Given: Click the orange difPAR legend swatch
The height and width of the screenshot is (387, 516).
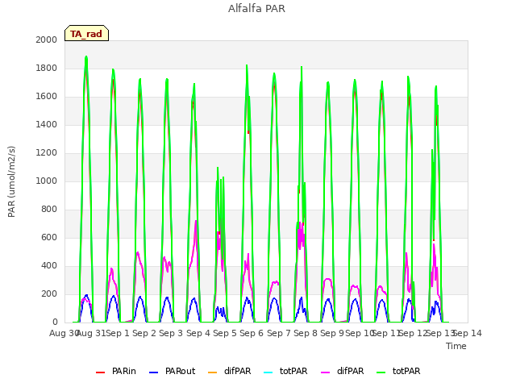Looking at the screenshot, I should pyautogui.click(x=213, y=372).
